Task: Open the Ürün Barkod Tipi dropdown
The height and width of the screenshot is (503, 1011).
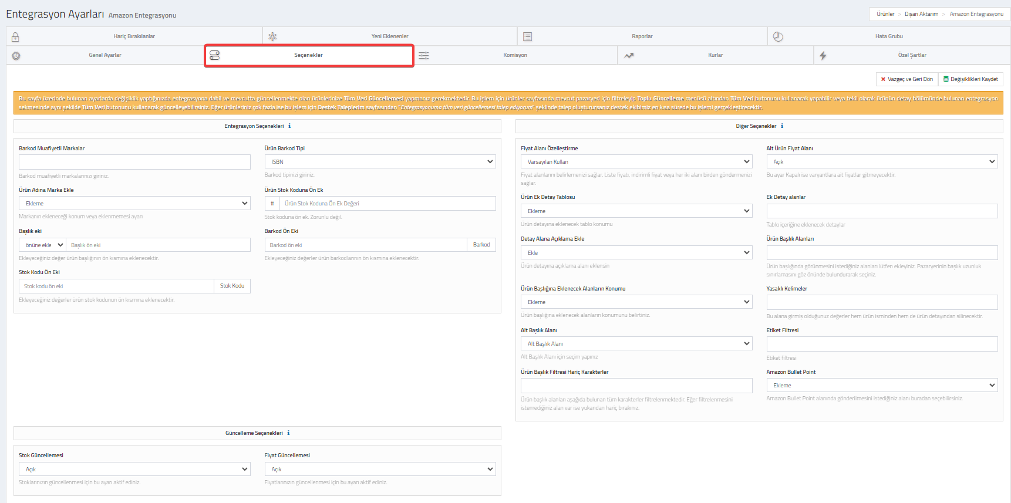Action: (380, 162)
